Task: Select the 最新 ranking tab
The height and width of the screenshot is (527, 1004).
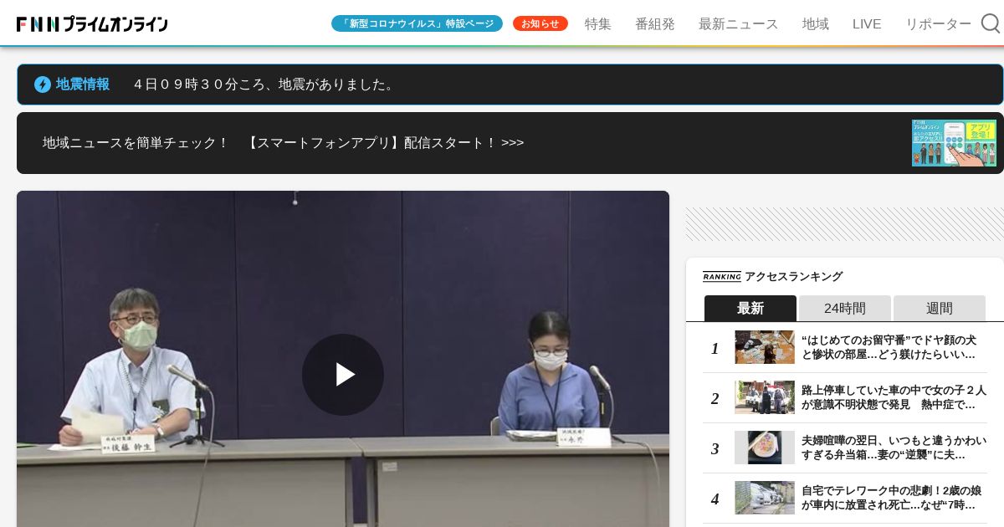Action: click(x=750, y=308)
